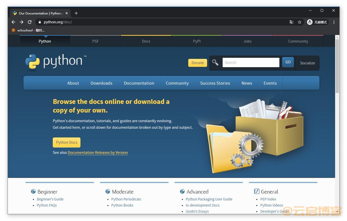Screen dimensions: 347x221
Task: Open the Python FAQs link
Action: tap(47, 205)
